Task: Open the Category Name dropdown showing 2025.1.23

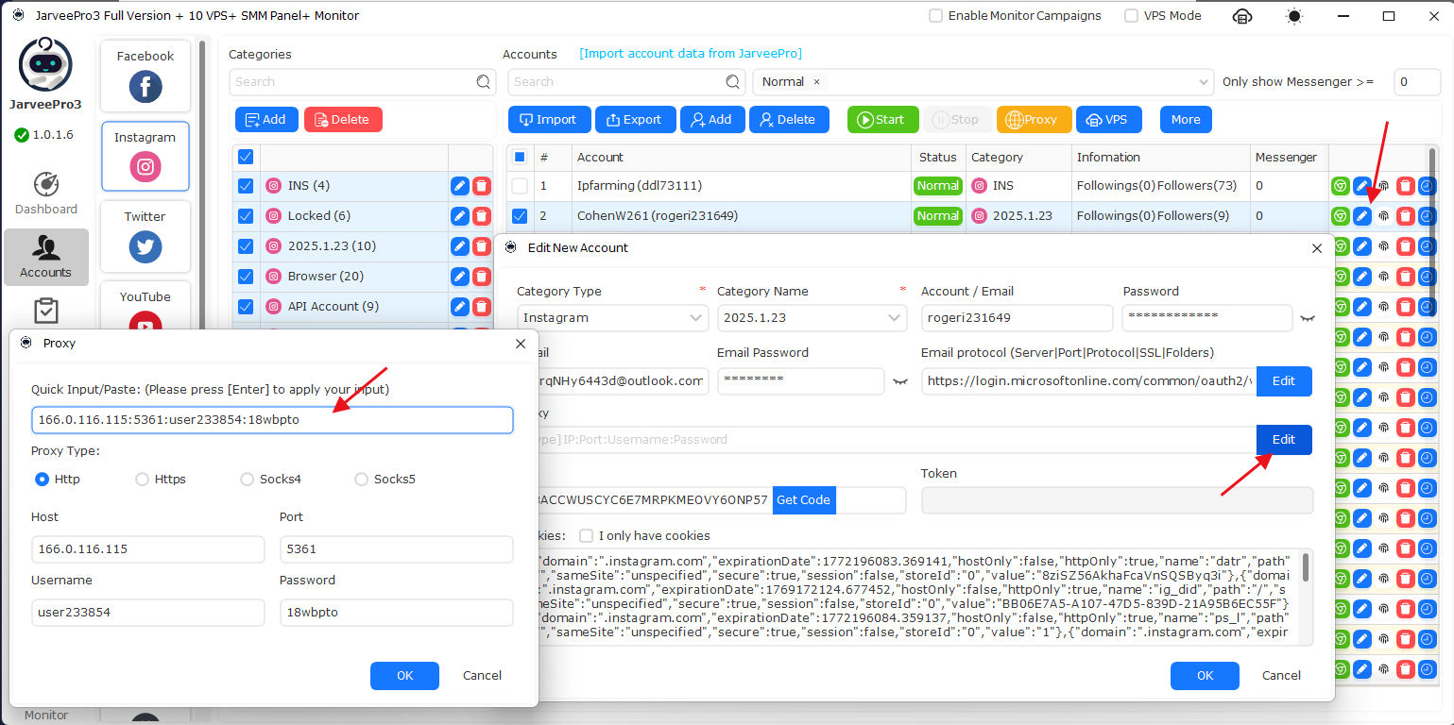Action: coord(812,318)
